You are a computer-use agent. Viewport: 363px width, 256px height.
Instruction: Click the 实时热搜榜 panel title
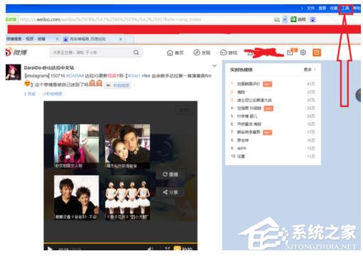coord(241,69)
